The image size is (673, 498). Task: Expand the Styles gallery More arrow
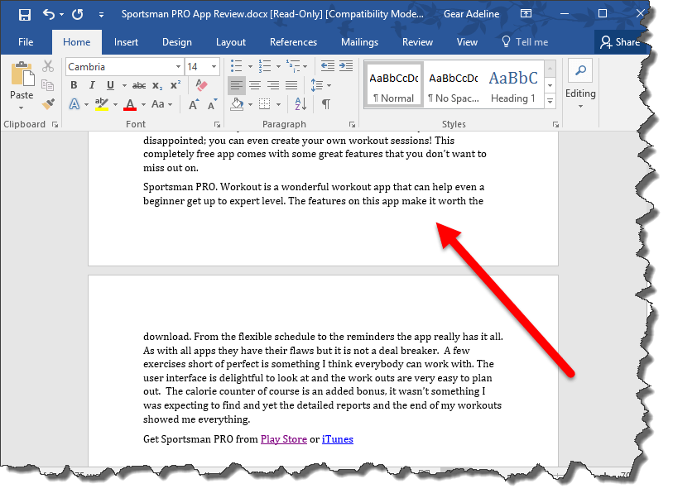coord(550,102)
